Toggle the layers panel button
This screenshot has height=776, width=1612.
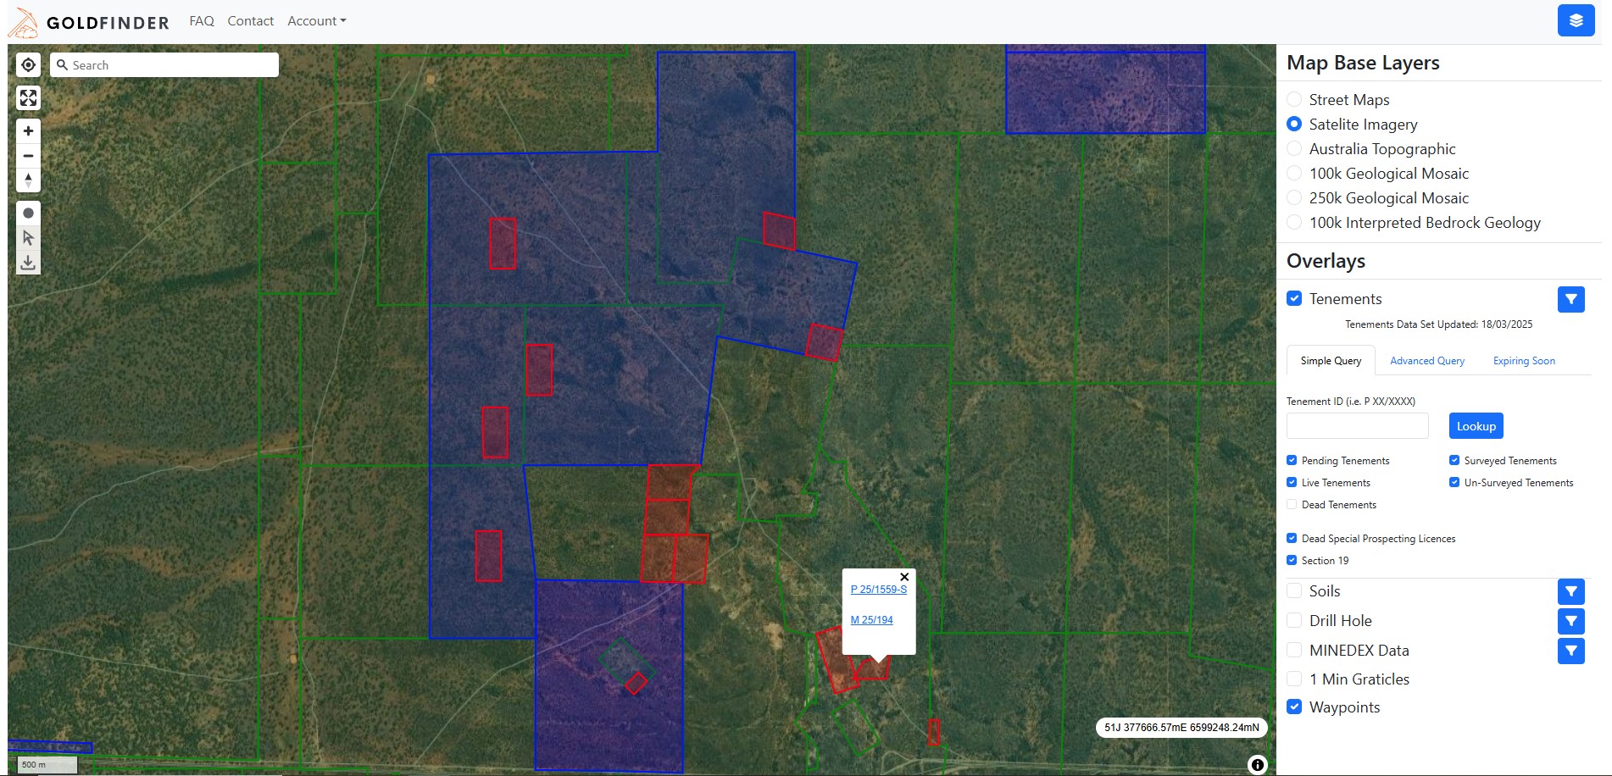(x=1576, y=20)
